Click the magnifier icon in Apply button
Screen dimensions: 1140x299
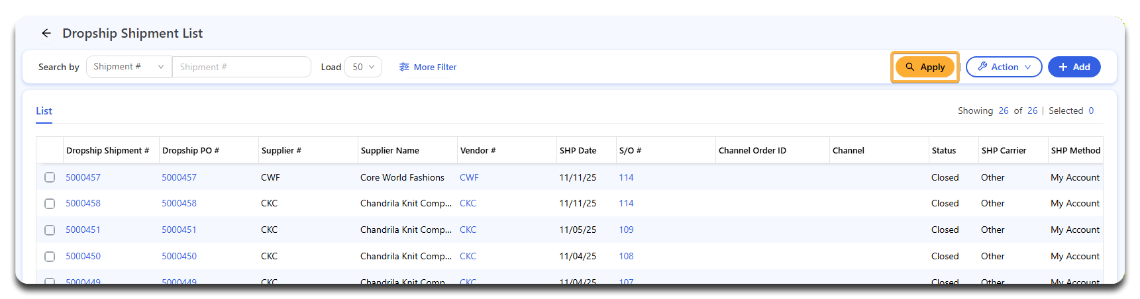(x=910, y=67)
